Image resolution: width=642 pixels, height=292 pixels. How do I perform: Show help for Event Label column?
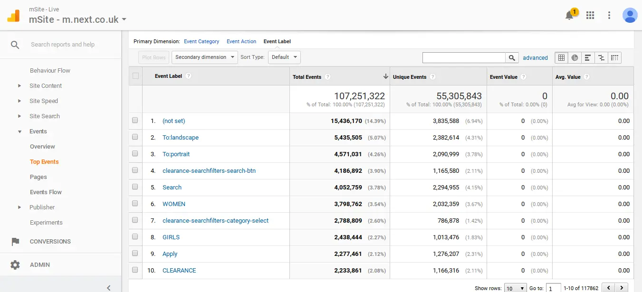click(x=189, y=76)
